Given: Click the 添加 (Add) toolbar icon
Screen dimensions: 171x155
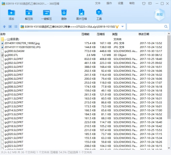Looking at the screenshot, I should (x=12, y=13).
